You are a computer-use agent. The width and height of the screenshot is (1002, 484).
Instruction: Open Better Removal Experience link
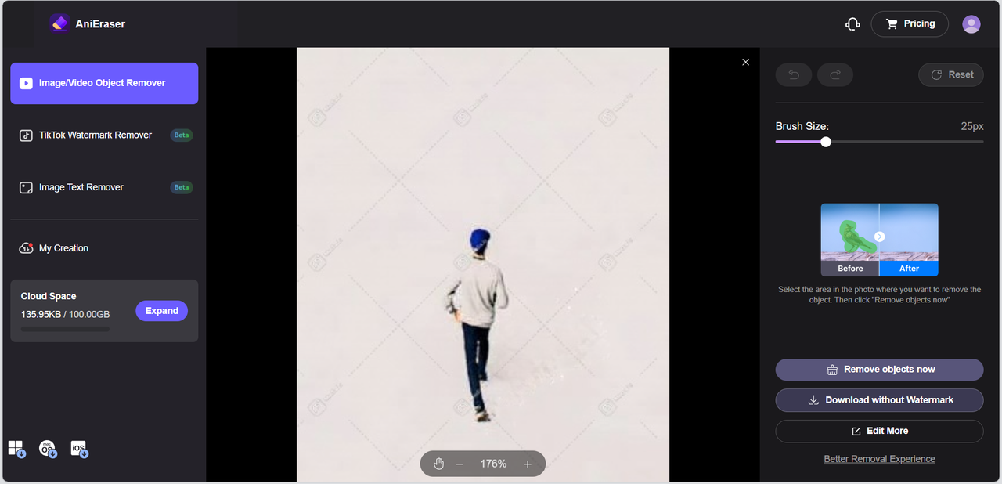pyautogui.click(x=879, y=459)
